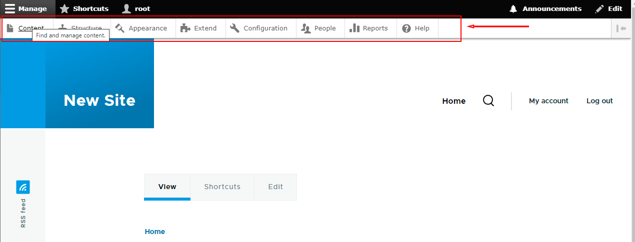Click the New Site logo title

(99, 100)
